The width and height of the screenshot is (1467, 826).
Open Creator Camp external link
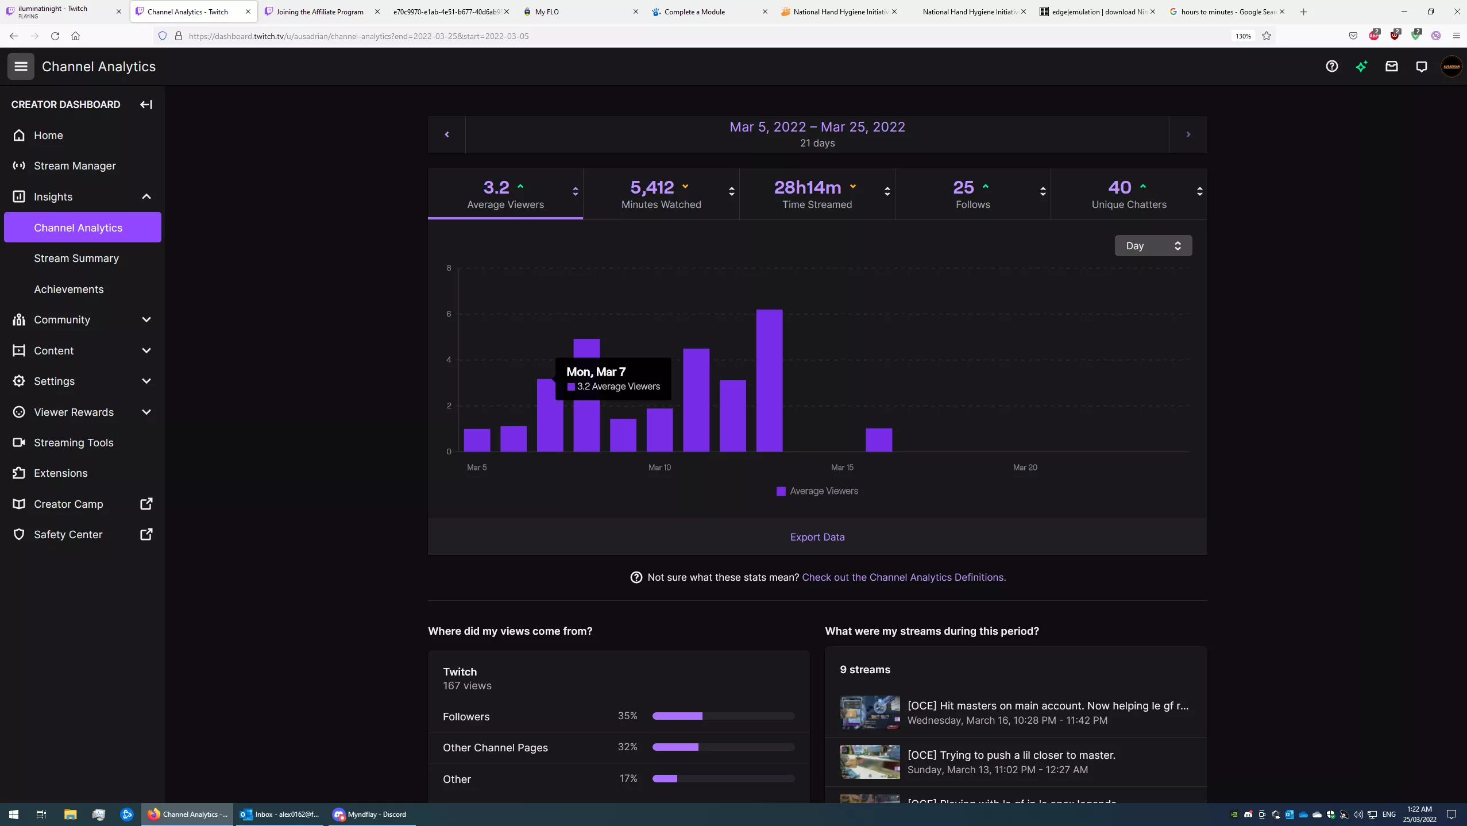(x=68, y=504)
